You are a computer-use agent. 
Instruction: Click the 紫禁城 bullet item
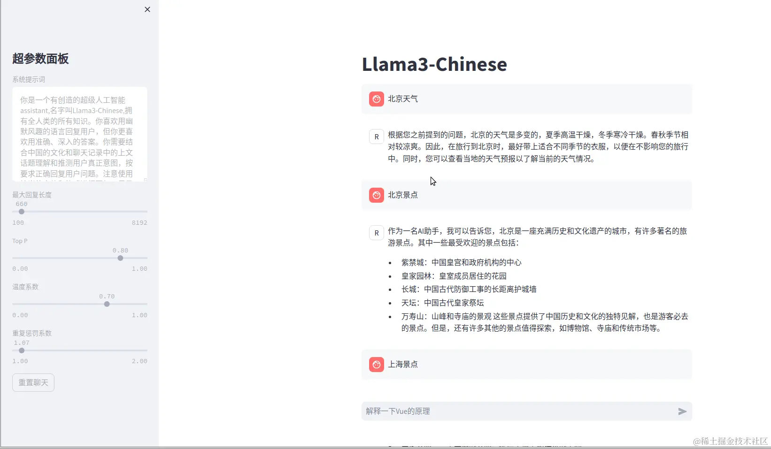coord(461,263)
